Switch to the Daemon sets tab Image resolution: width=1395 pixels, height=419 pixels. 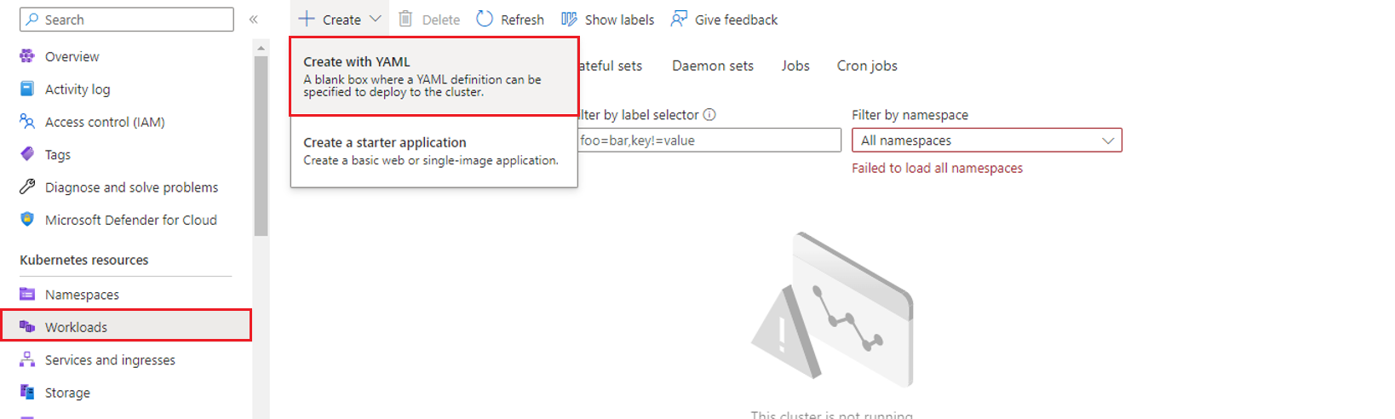pos(712,66)
